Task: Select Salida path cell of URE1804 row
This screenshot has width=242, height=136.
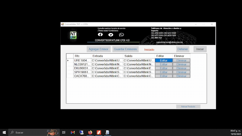Action: pyautogui.click(x=139, y=60)
